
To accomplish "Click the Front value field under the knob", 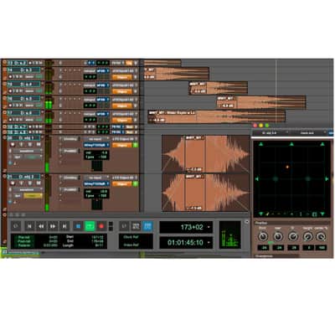I will coord(263,248).
